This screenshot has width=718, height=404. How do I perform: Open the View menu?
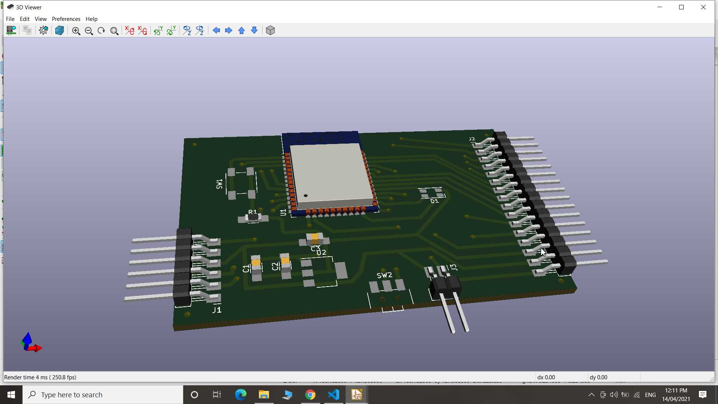40,19
